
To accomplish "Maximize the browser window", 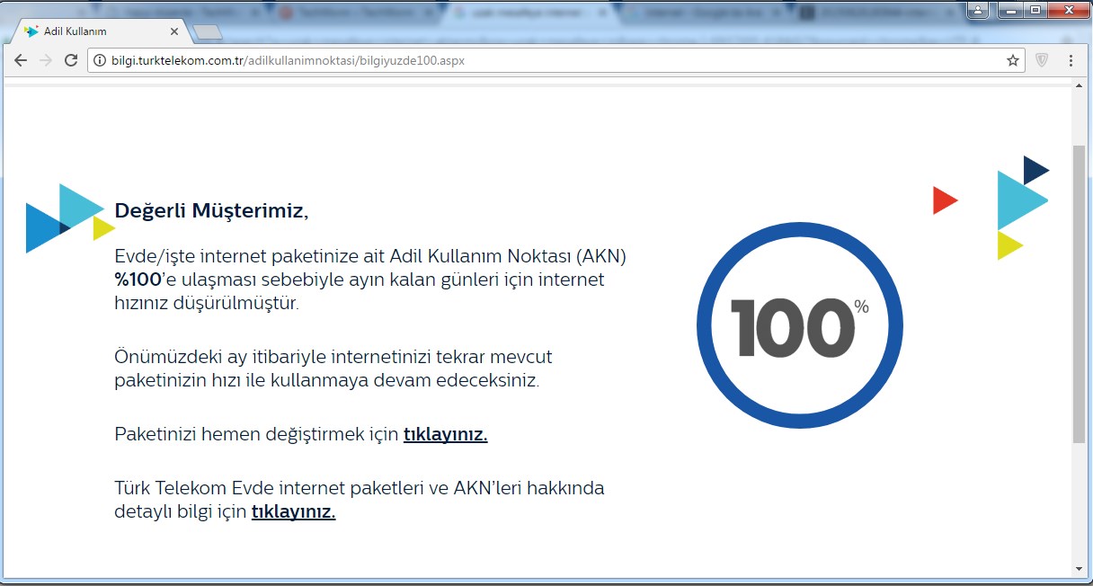I will click(1035, 10).
